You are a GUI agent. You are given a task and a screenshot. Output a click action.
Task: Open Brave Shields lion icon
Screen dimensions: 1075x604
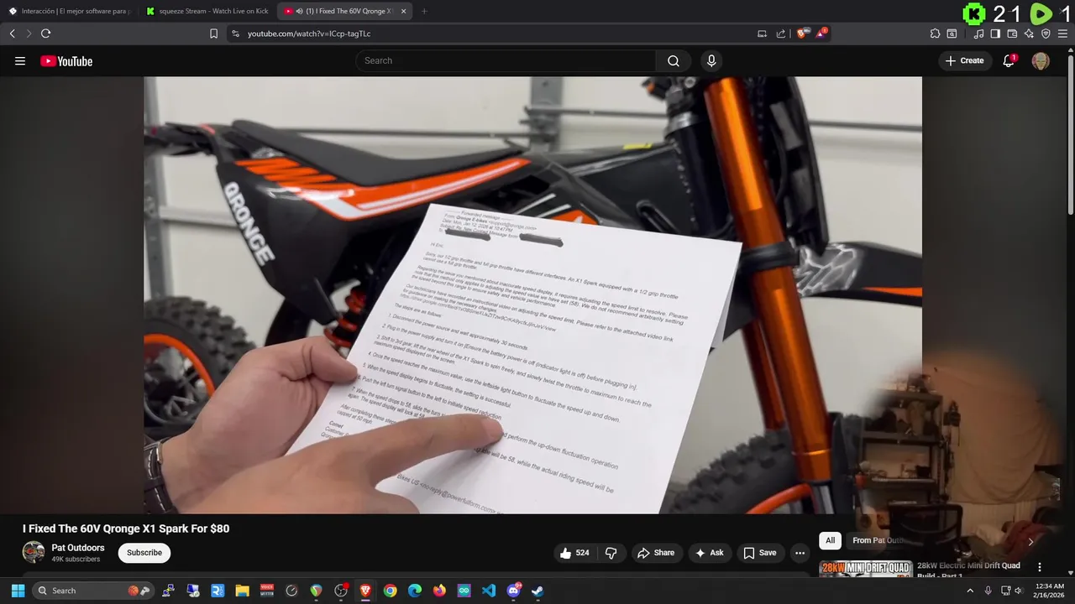pos(802,34)
